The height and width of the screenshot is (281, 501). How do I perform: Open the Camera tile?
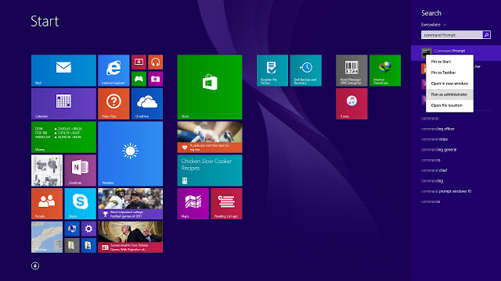(x=155, y=79)
